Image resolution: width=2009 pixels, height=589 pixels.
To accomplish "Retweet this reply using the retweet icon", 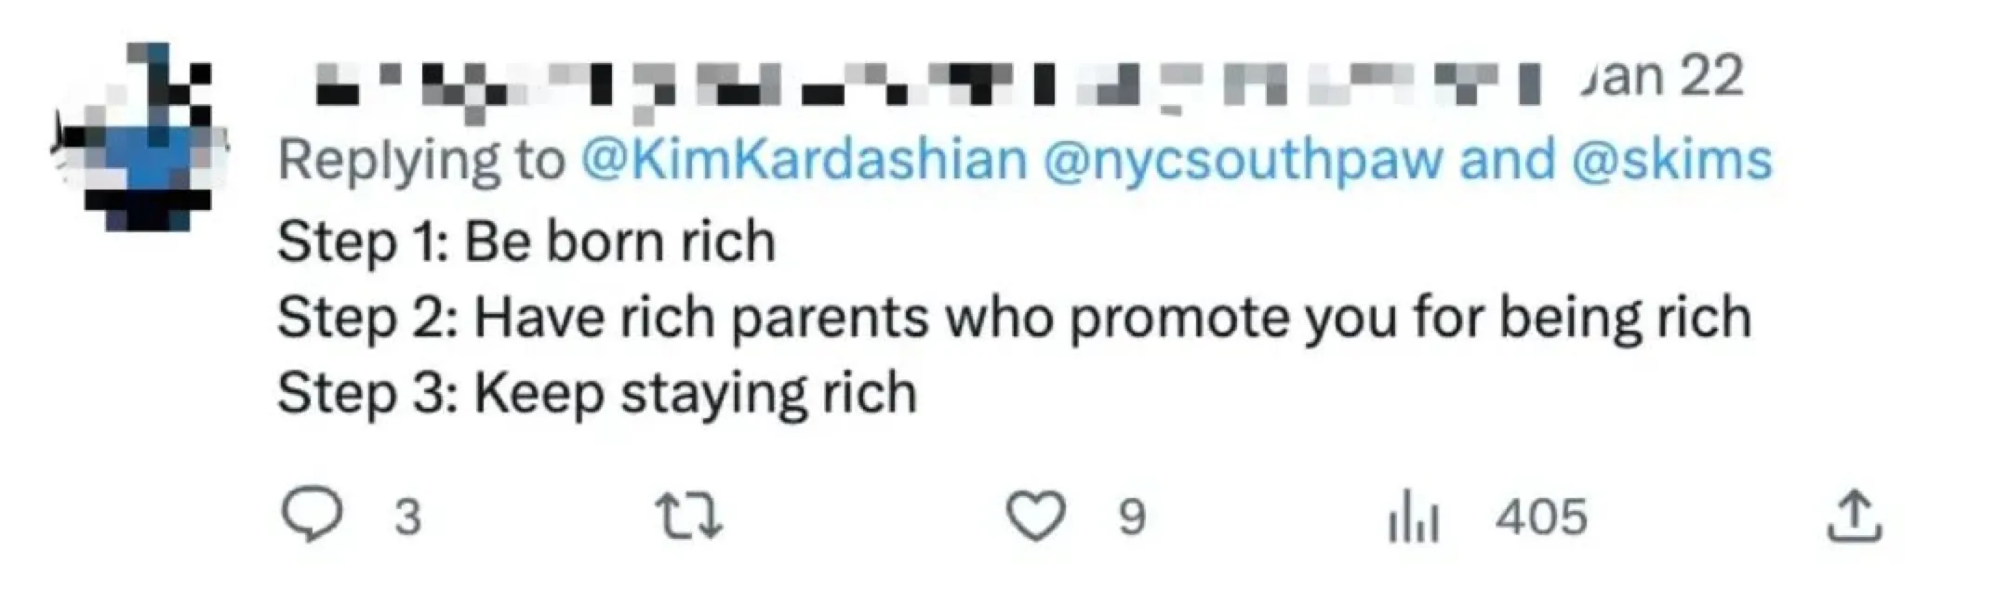I will [688, 517].
